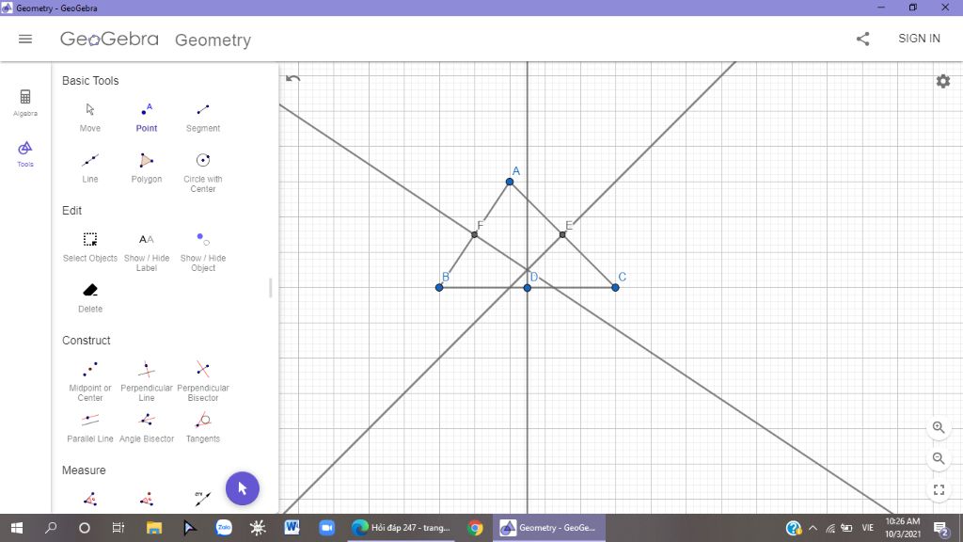Pick the Line tool
963x542 pixels.
[x=89, y=167]
